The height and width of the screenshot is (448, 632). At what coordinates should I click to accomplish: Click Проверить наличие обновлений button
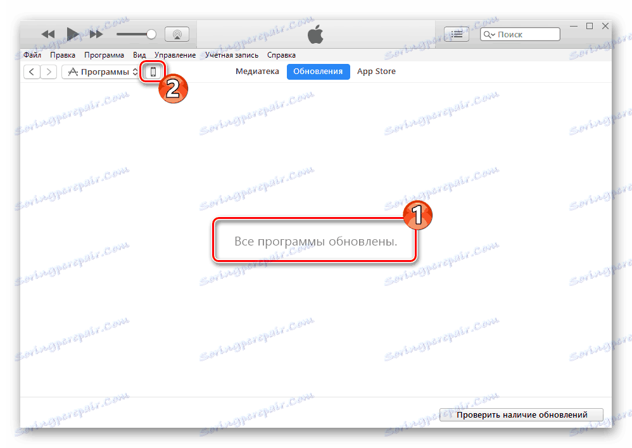click(521, 414)
